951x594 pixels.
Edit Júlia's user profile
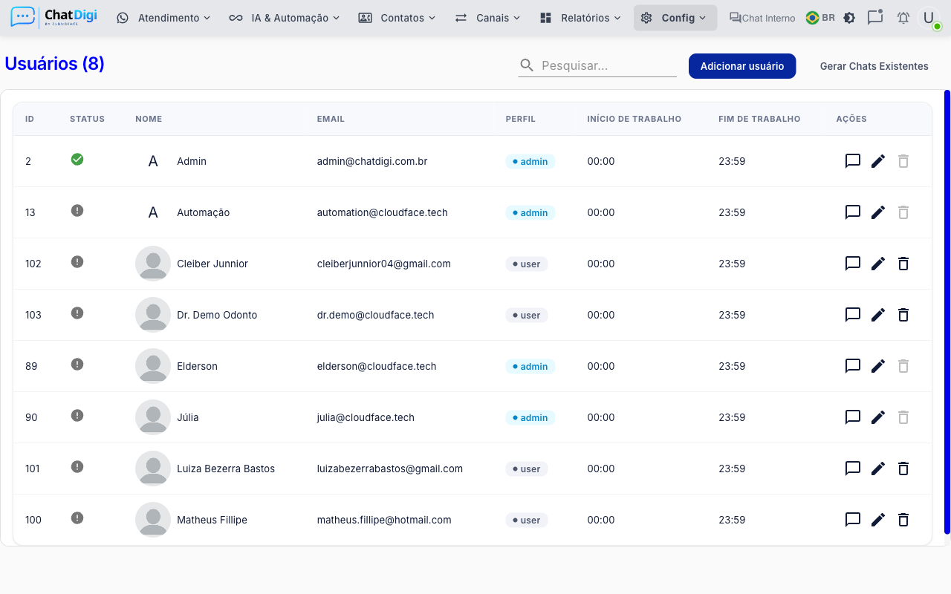click(878, 417)
